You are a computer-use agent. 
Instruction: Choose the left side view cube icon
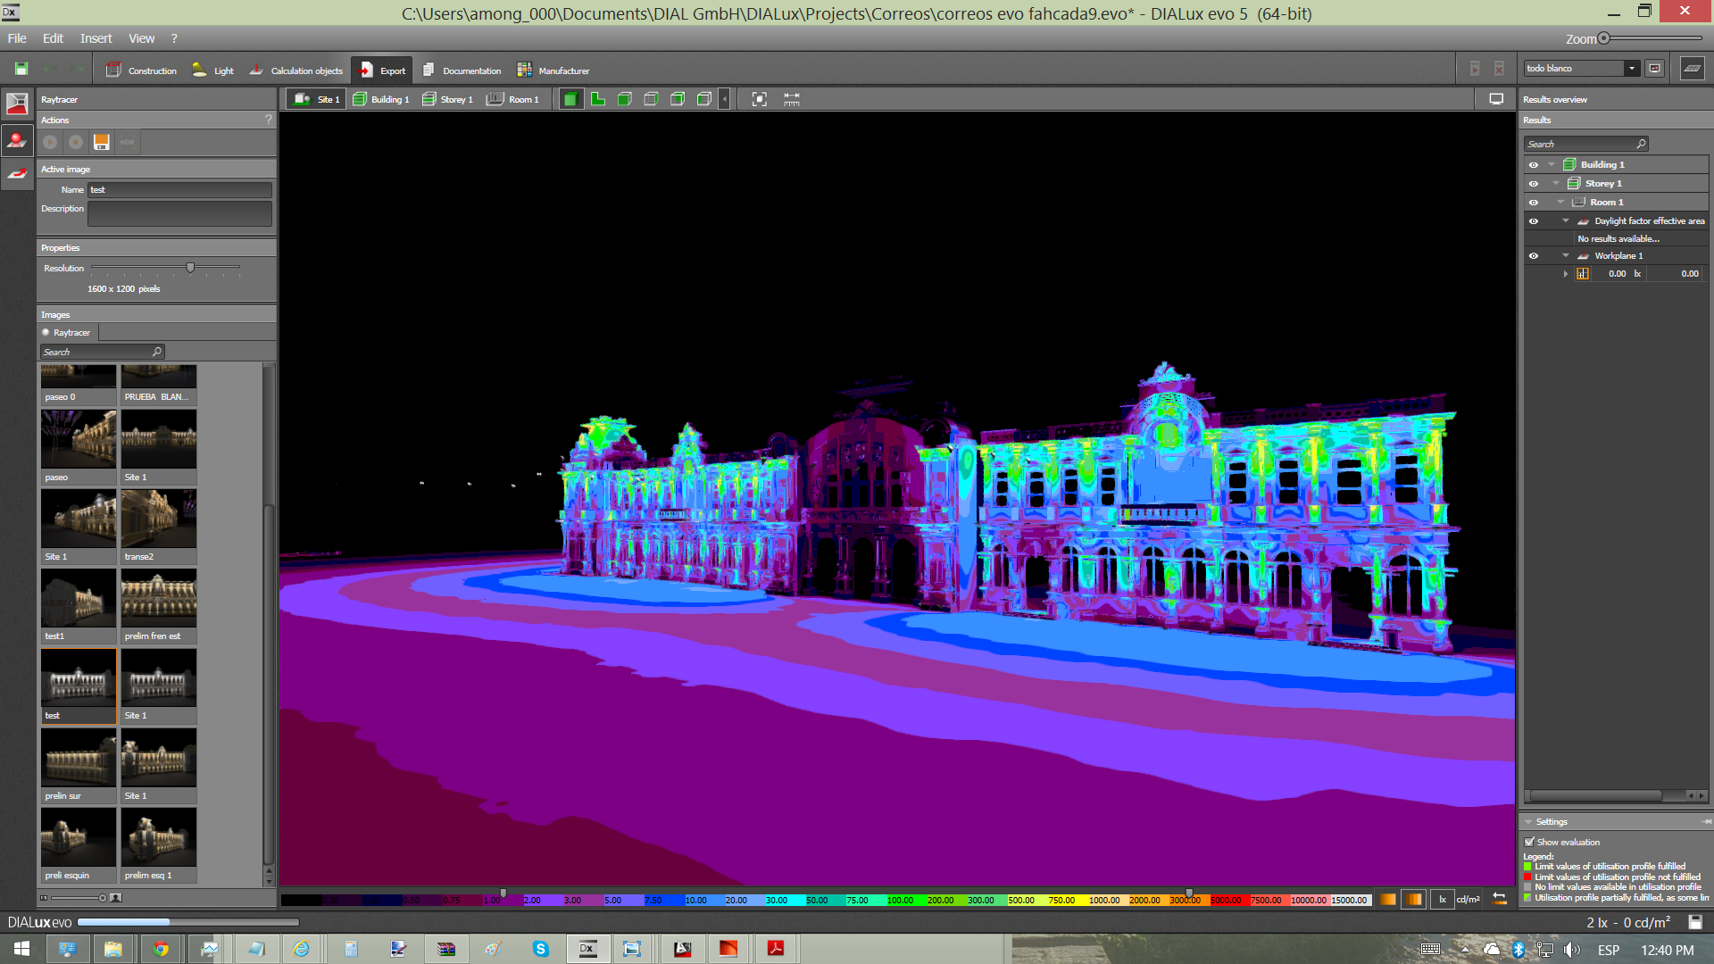pos(704,99)
